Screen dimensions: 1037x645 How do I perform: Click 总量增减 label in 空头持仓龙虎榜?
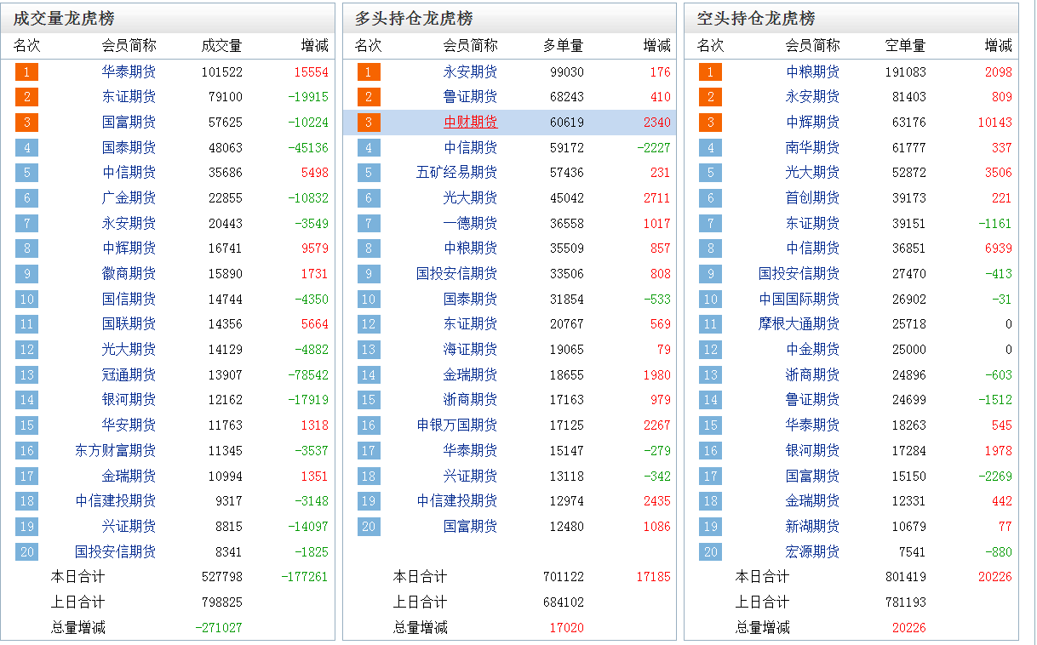point(762,628)
